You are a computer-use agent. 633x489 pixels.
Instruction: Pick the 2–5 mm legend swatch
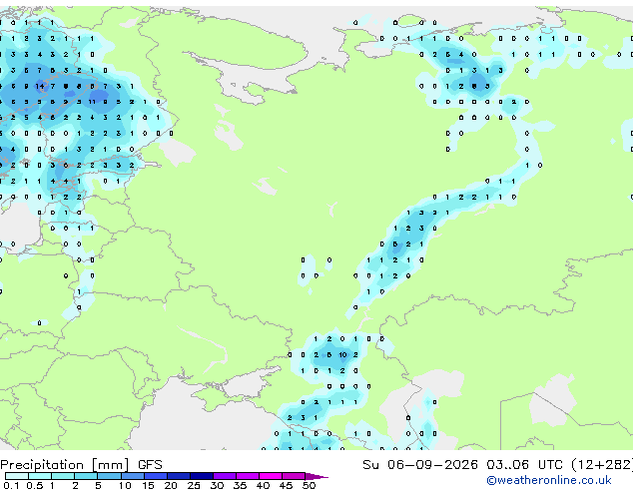coord(86,476)
